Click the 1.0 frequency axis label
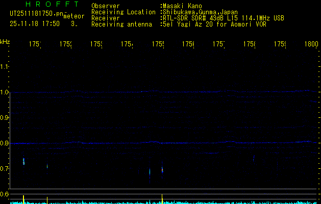 (x=5, y=92)
